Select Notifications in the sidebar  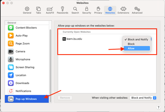[x=27, y=91]
